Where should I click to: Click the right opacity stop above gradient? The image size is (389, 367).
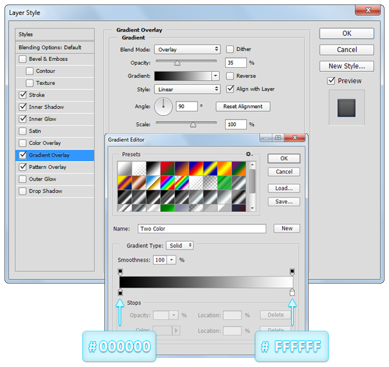coord(292,272)
